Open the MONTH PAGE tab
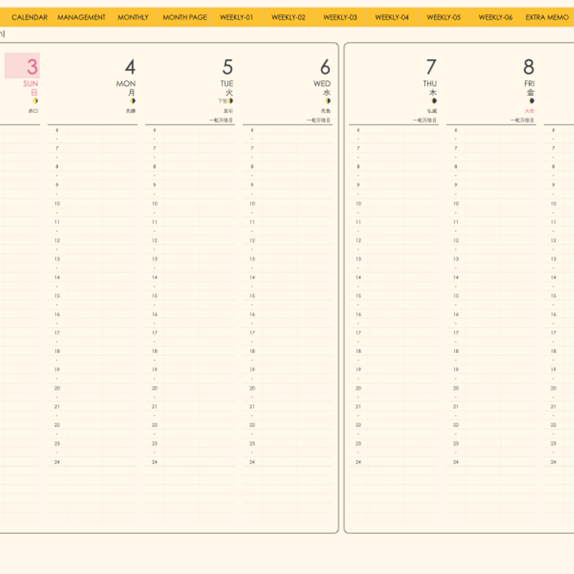 (185, 17)
